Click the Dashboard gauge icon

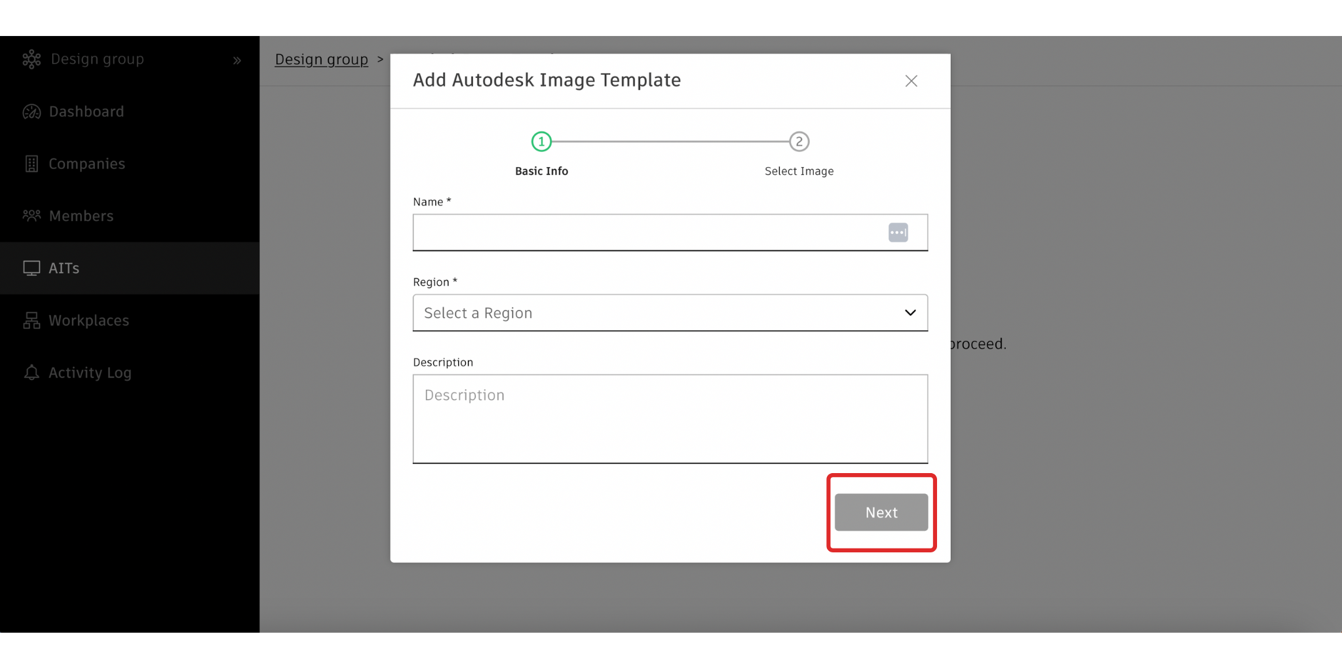click(31, 112)
